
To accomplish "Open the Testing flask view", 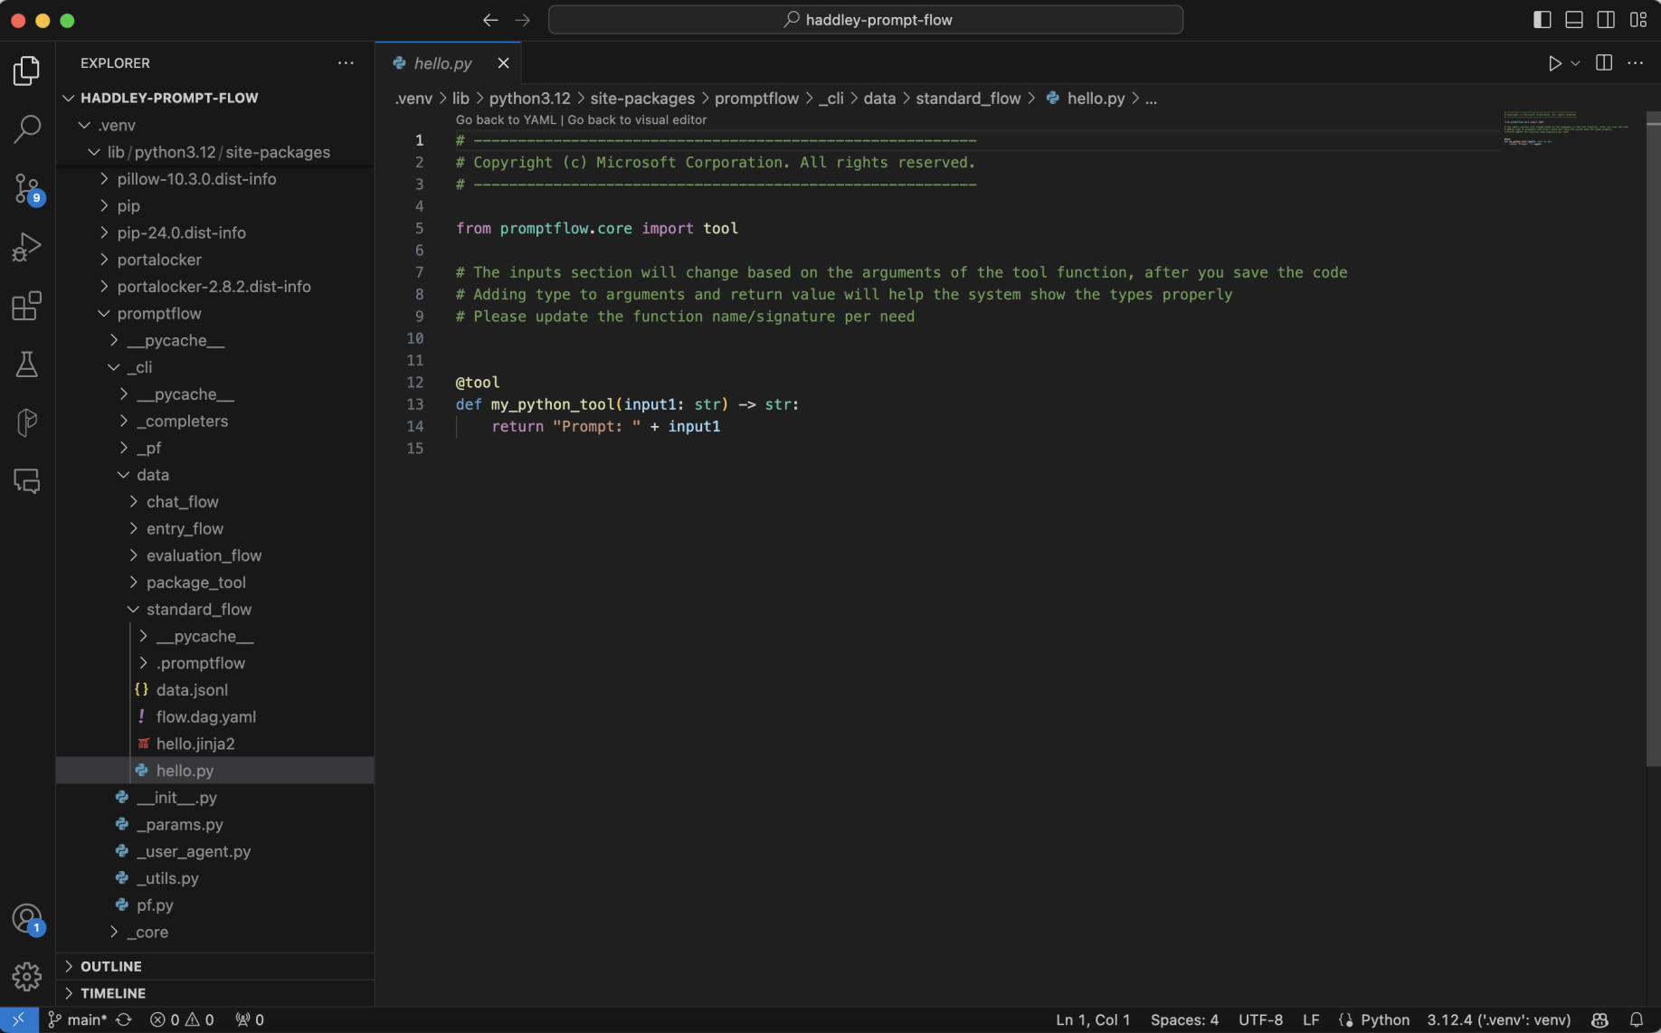I will [x=27, y=365].
